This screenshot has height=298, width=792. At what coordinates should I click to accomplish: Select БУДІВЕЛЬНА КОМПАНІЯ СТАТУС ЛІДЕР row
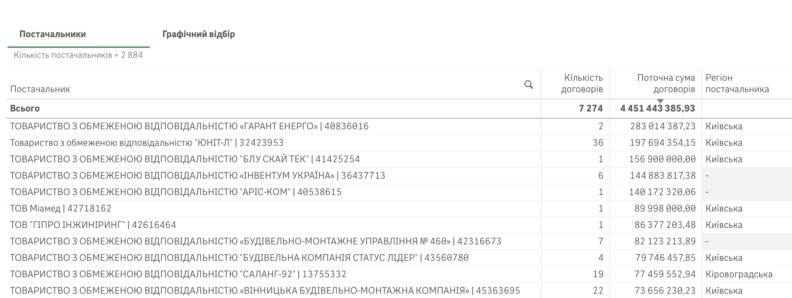pos(239,258)
